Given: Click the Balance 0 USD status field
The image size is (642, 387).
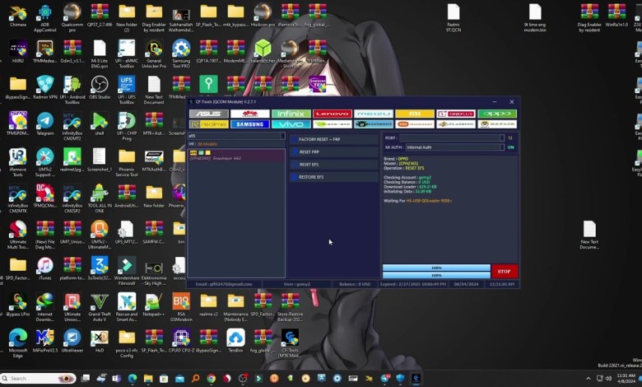Looking at the screenshot, I should (x=355, y=284).
